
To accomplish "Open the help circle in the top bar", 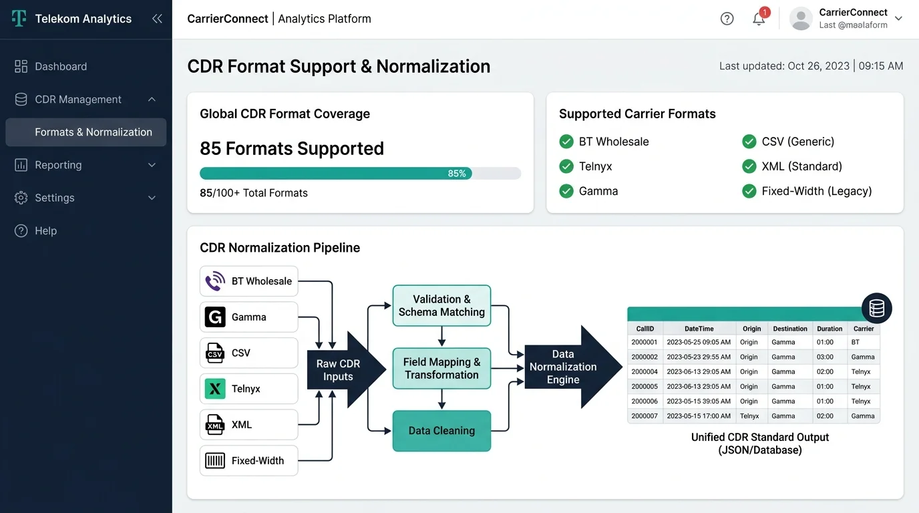I will pyautogui.click(x=727, y=18).
